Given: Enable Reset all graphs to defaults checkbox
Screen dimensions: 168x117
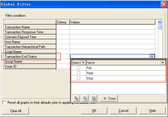Looking at the screenshot, I should coord(4,103).
